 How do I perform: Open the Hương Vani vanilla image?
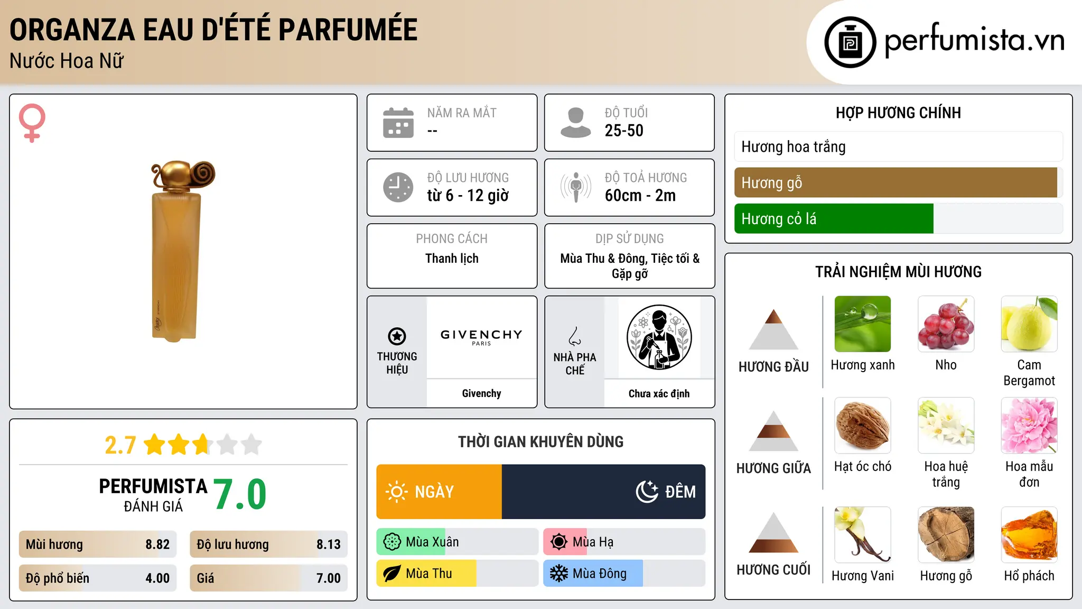(x=863, y=535)
